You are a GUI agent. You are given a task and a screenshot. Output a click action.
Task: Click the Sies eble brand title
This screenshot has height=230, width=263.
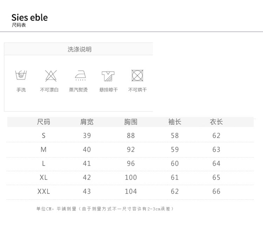29,18
